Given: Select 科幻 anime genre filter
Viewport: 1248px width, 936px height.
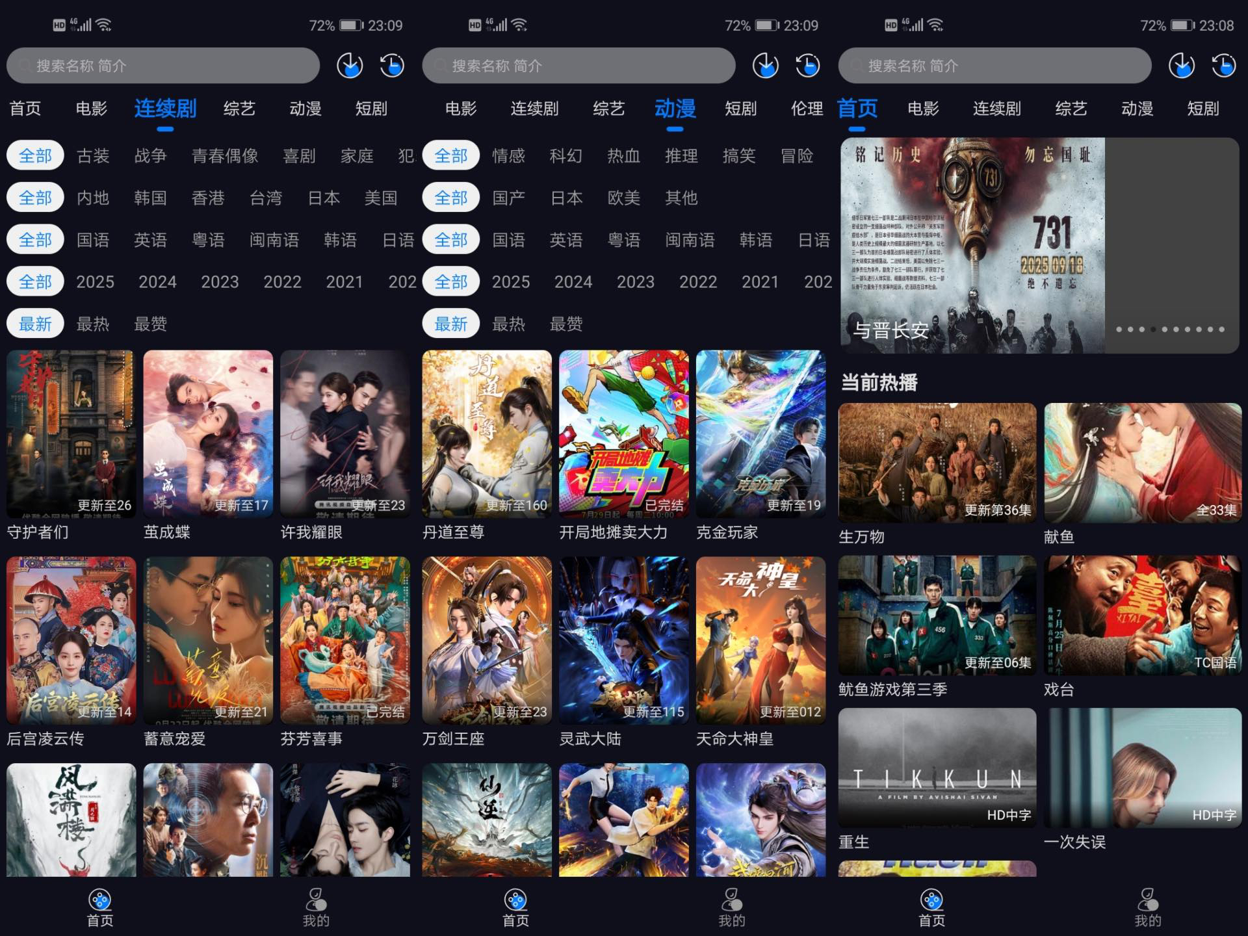Looking at the screenshot, I should [x=565, y=156].
